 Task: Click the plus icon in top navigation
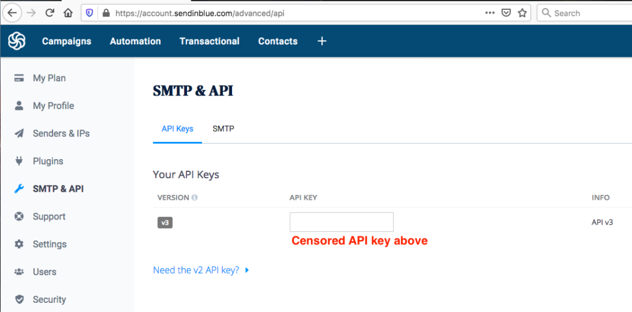322,41
